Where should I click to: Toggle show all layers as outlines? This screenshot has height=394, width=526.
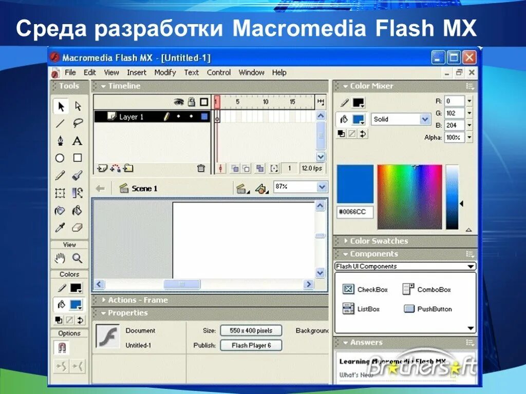[204, 102]
